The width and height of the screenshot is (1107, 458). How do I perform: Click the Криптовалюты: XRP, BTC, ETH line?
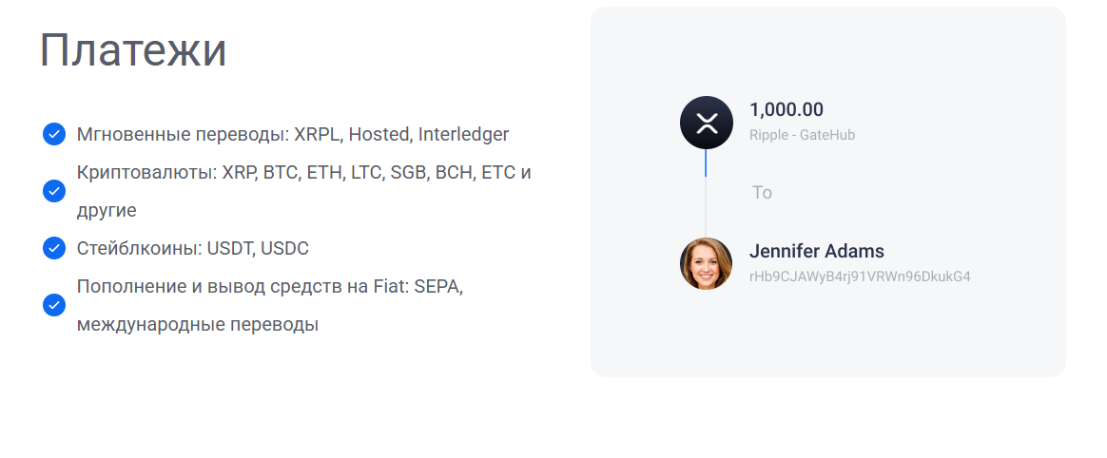303,172
